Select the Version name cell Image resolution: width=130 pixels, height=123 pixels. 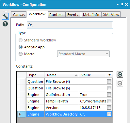pyautogui.click(x=62, y=108)
